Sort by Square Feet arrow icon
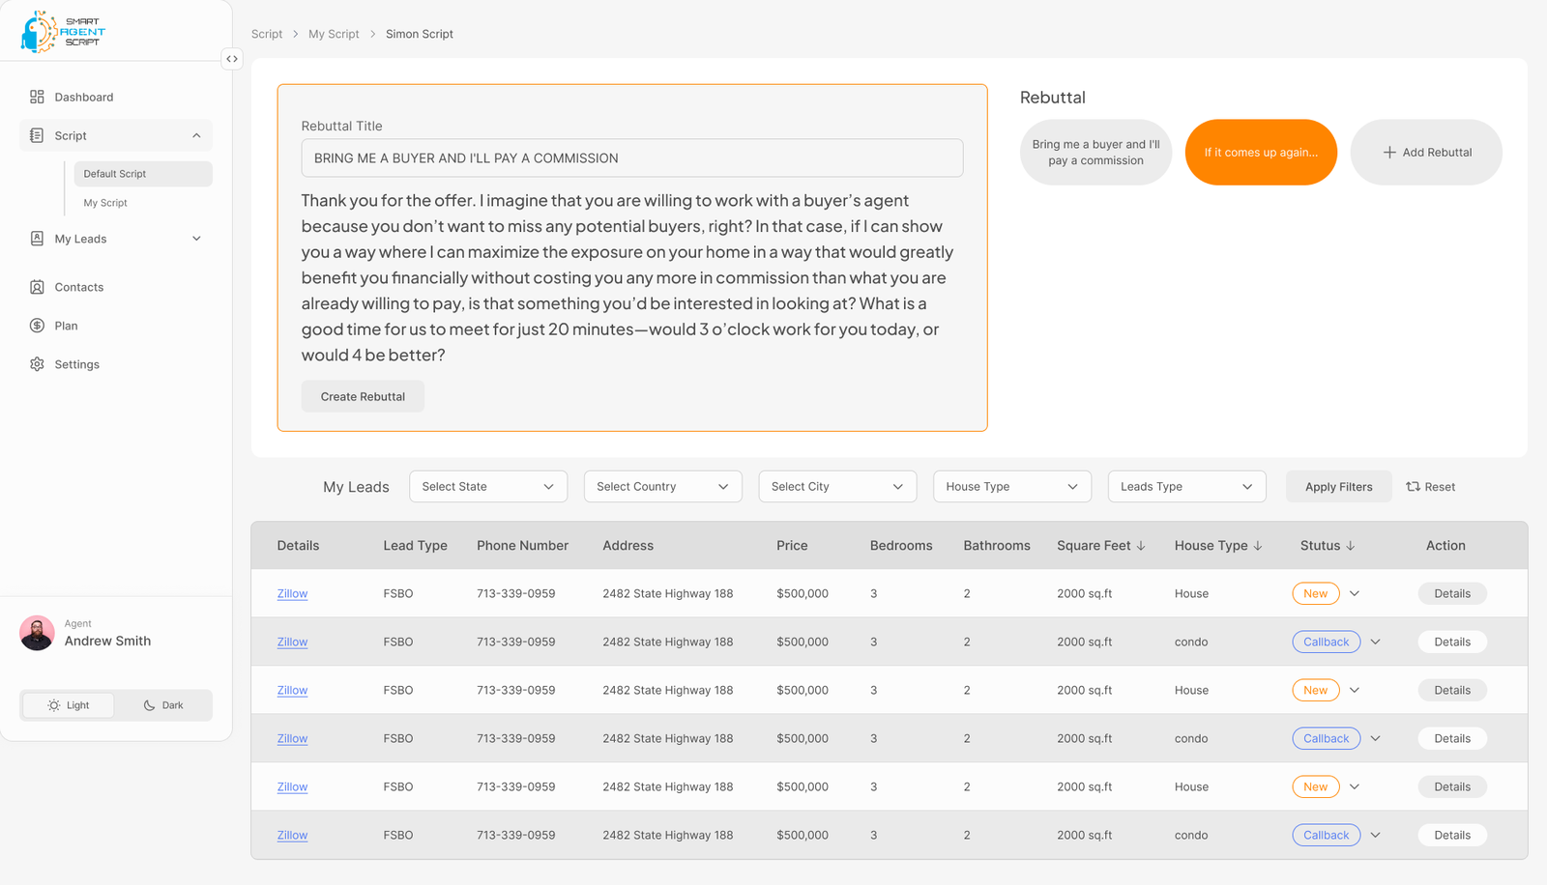The height and width of the screenshot is (885, 1547). tap(1141, 546)
